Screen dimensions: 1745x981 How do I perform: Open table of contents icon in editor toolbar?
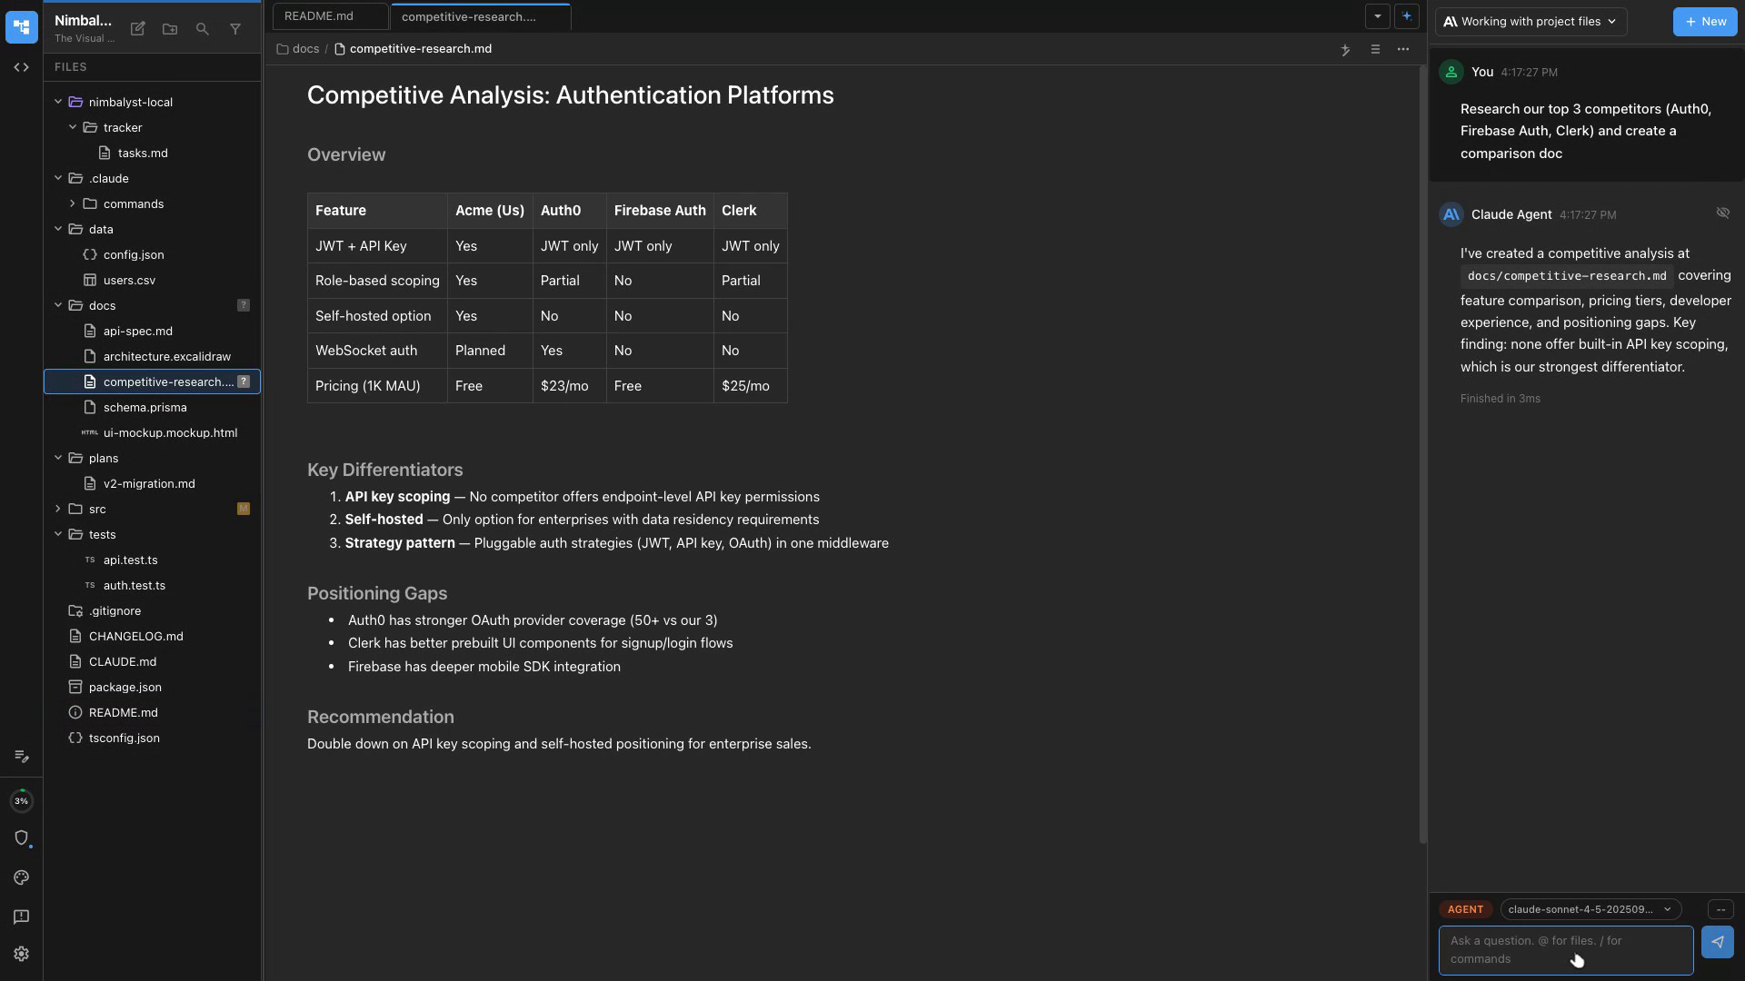pos(1375,49)
